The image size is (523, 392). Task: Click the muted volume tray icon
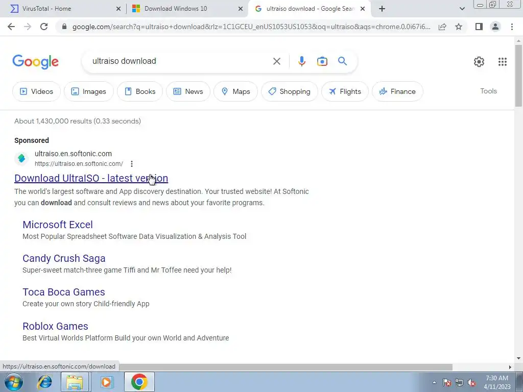point(471,382)
